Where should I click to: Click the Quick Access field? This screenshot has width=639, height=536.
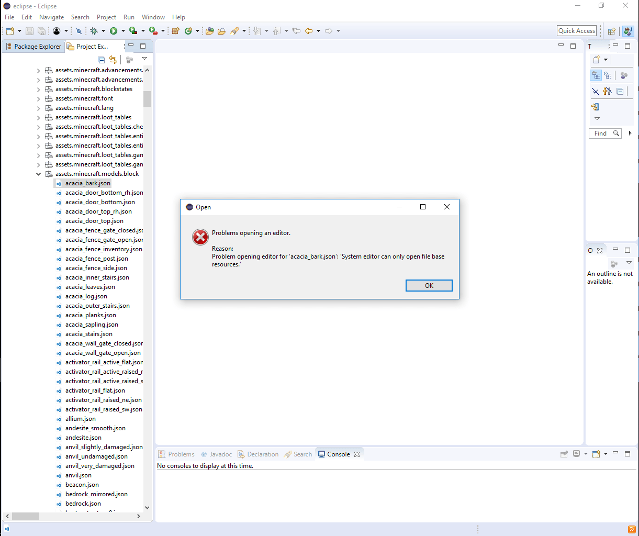click(576, 30)
